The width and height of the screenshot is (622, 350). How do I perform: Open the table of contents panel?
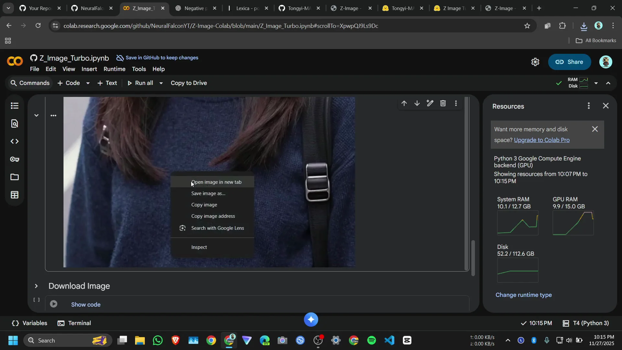[x=14, y=106]
